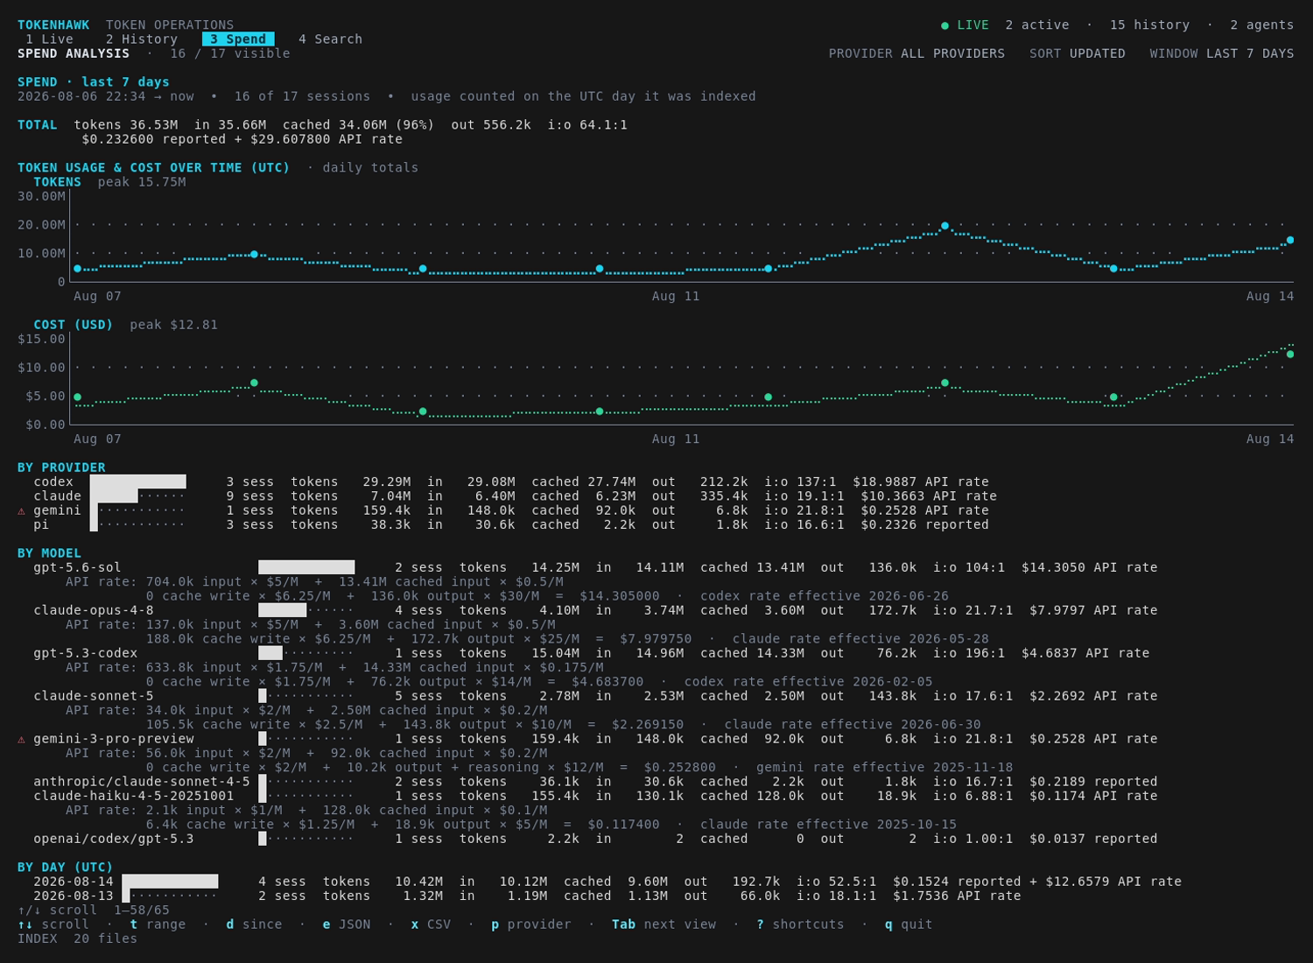The height and width of the screenshot is (963, 1313).
Task: Select the gpt-5.6-sol model row
Action: point(595,568)
